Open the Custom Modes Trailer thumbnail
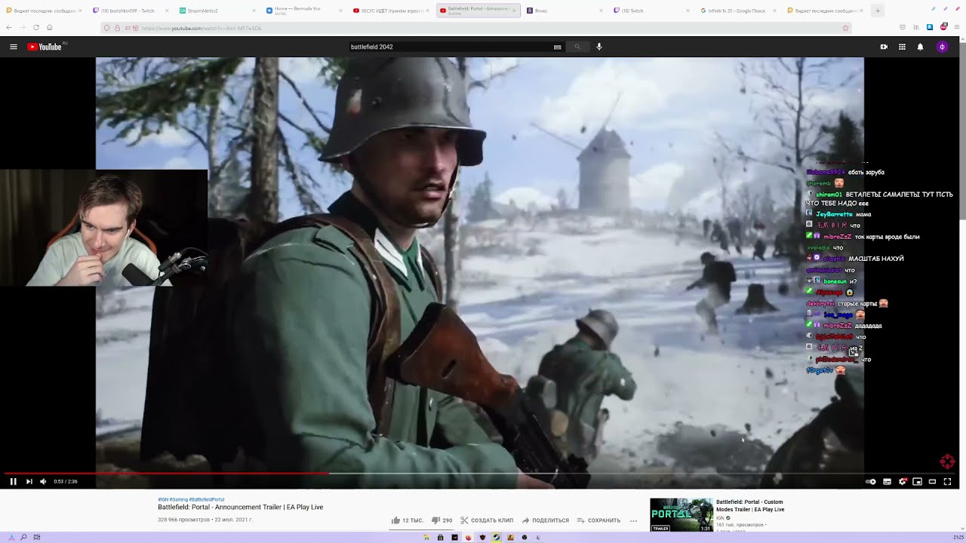 (x=681, y=515)
